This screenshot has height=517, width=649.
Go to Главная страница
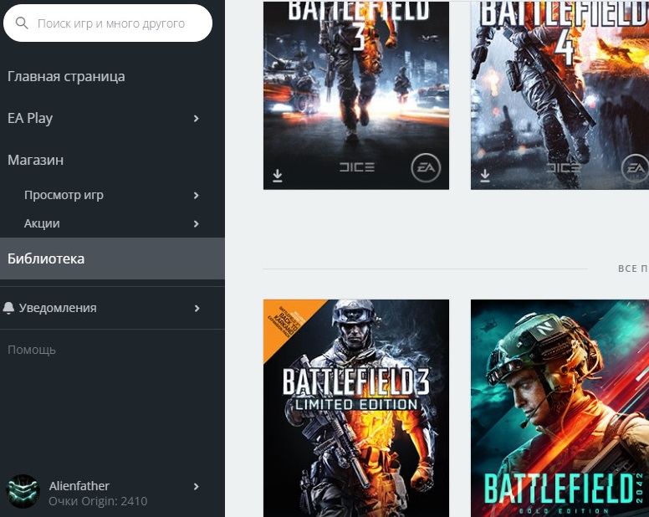(x=66, y=77)
